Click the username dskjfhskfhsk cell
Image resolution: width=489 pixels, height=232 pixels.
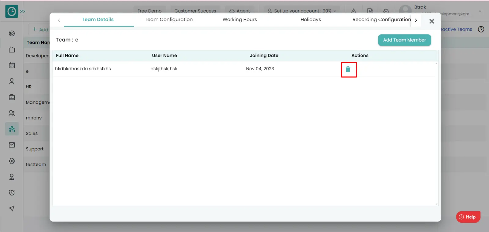click(164, 69)
